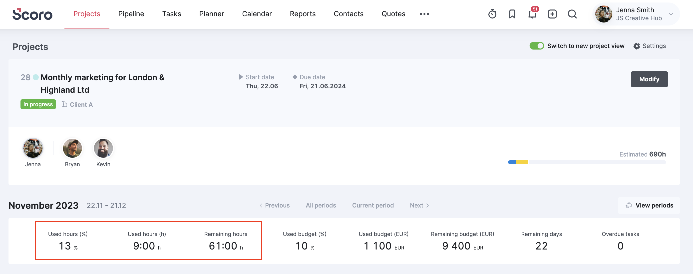Open Settings gear icon
The width and height of the screenshot is (693, 274).
(x=636, y=46)
